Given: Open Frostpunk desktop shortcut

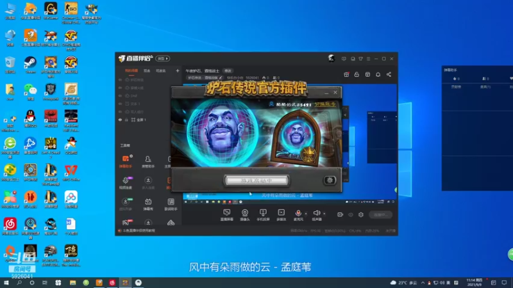Looking at the screenshot, I should pyautogui.click(x=51, y=92).
